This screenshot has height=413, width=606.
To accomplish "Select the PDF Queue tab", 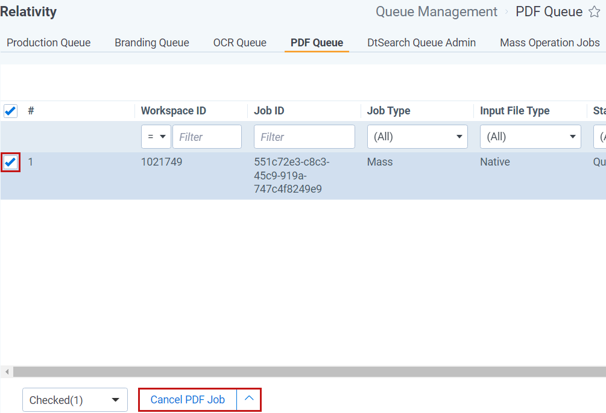I will pos(317,43).
